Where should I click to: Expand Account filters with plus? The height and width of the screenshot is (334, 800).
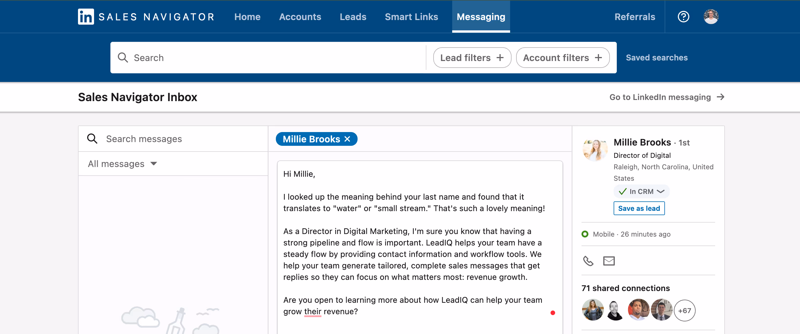562,58
